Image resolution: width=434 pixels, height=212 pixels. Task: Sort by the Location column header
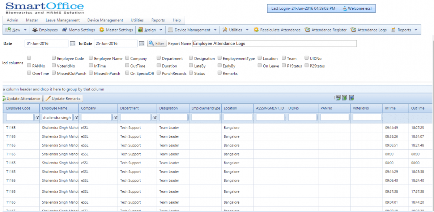(237, 108)
